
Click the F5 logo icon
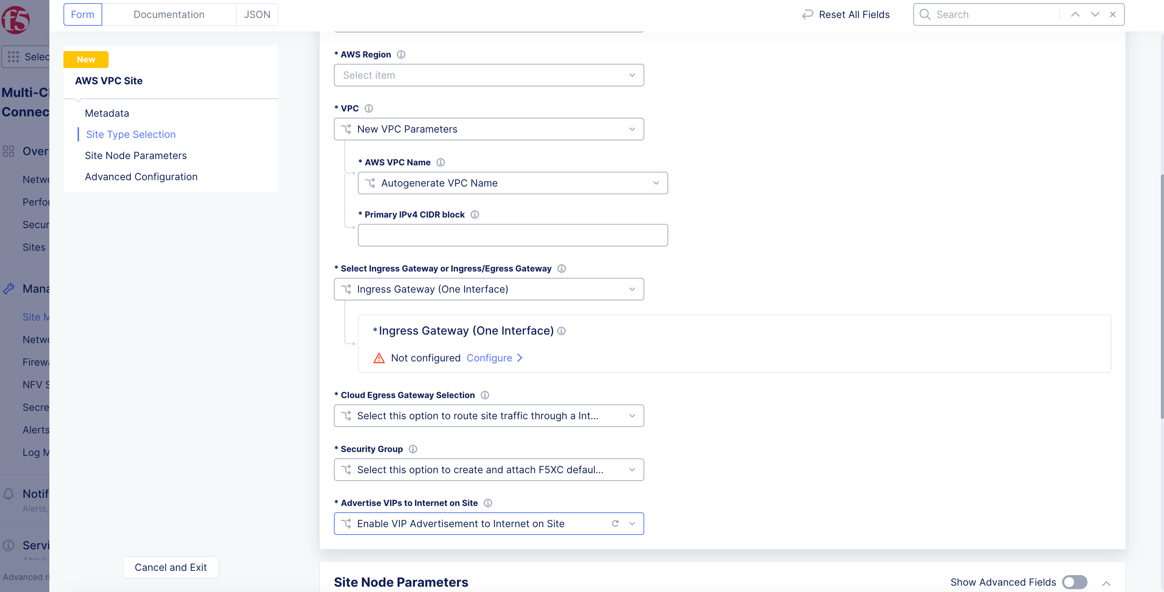coord(16,19)
